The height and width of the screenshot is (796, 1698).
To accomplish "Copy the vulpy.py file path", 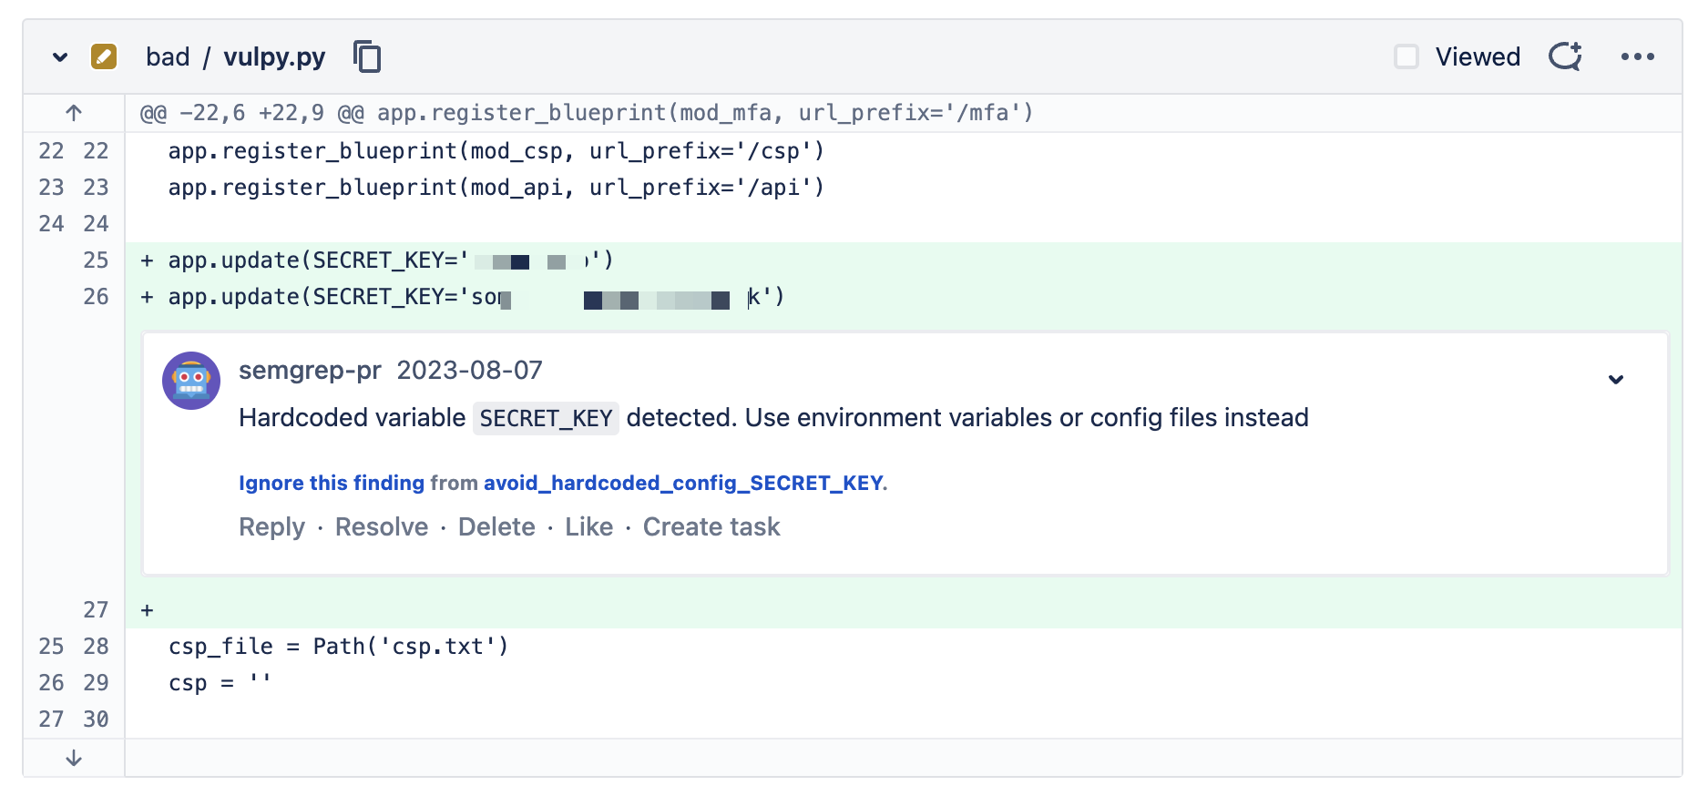I will 367,56.
